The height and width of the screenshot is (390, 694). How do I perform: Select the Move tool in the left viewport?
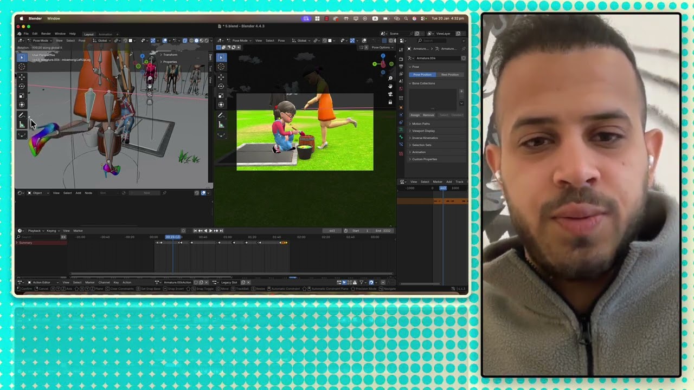22,77
